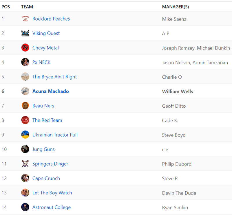Image resolution: width=232 pixels, height=217 pixels.
Task: Click the Ukrainian Tractor Pull flag logo
Action: [25, 135]
